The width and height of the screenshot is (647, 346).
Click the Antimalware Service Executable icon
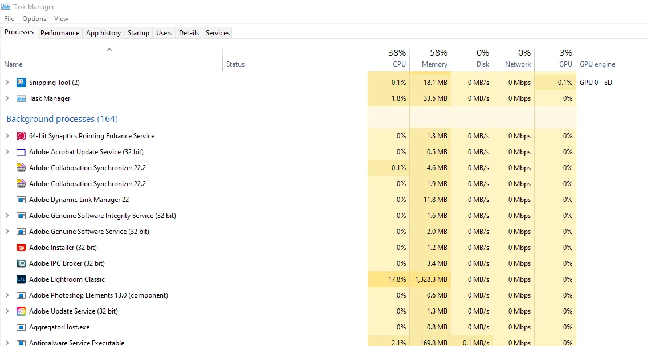coord(21,343)
